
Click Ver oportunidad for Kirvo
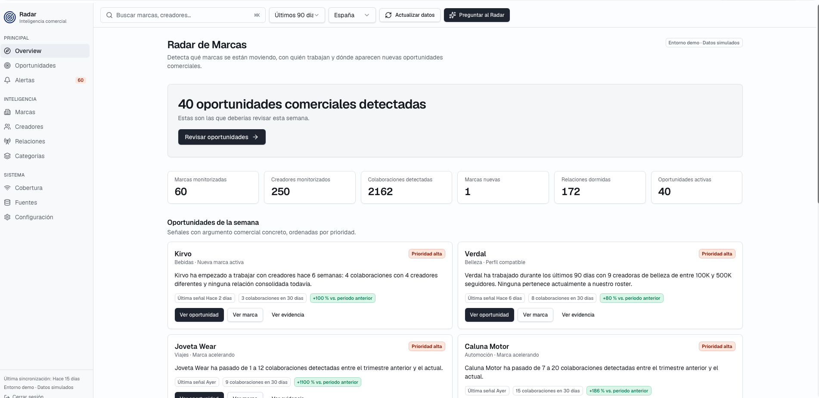tap(199, 315)
